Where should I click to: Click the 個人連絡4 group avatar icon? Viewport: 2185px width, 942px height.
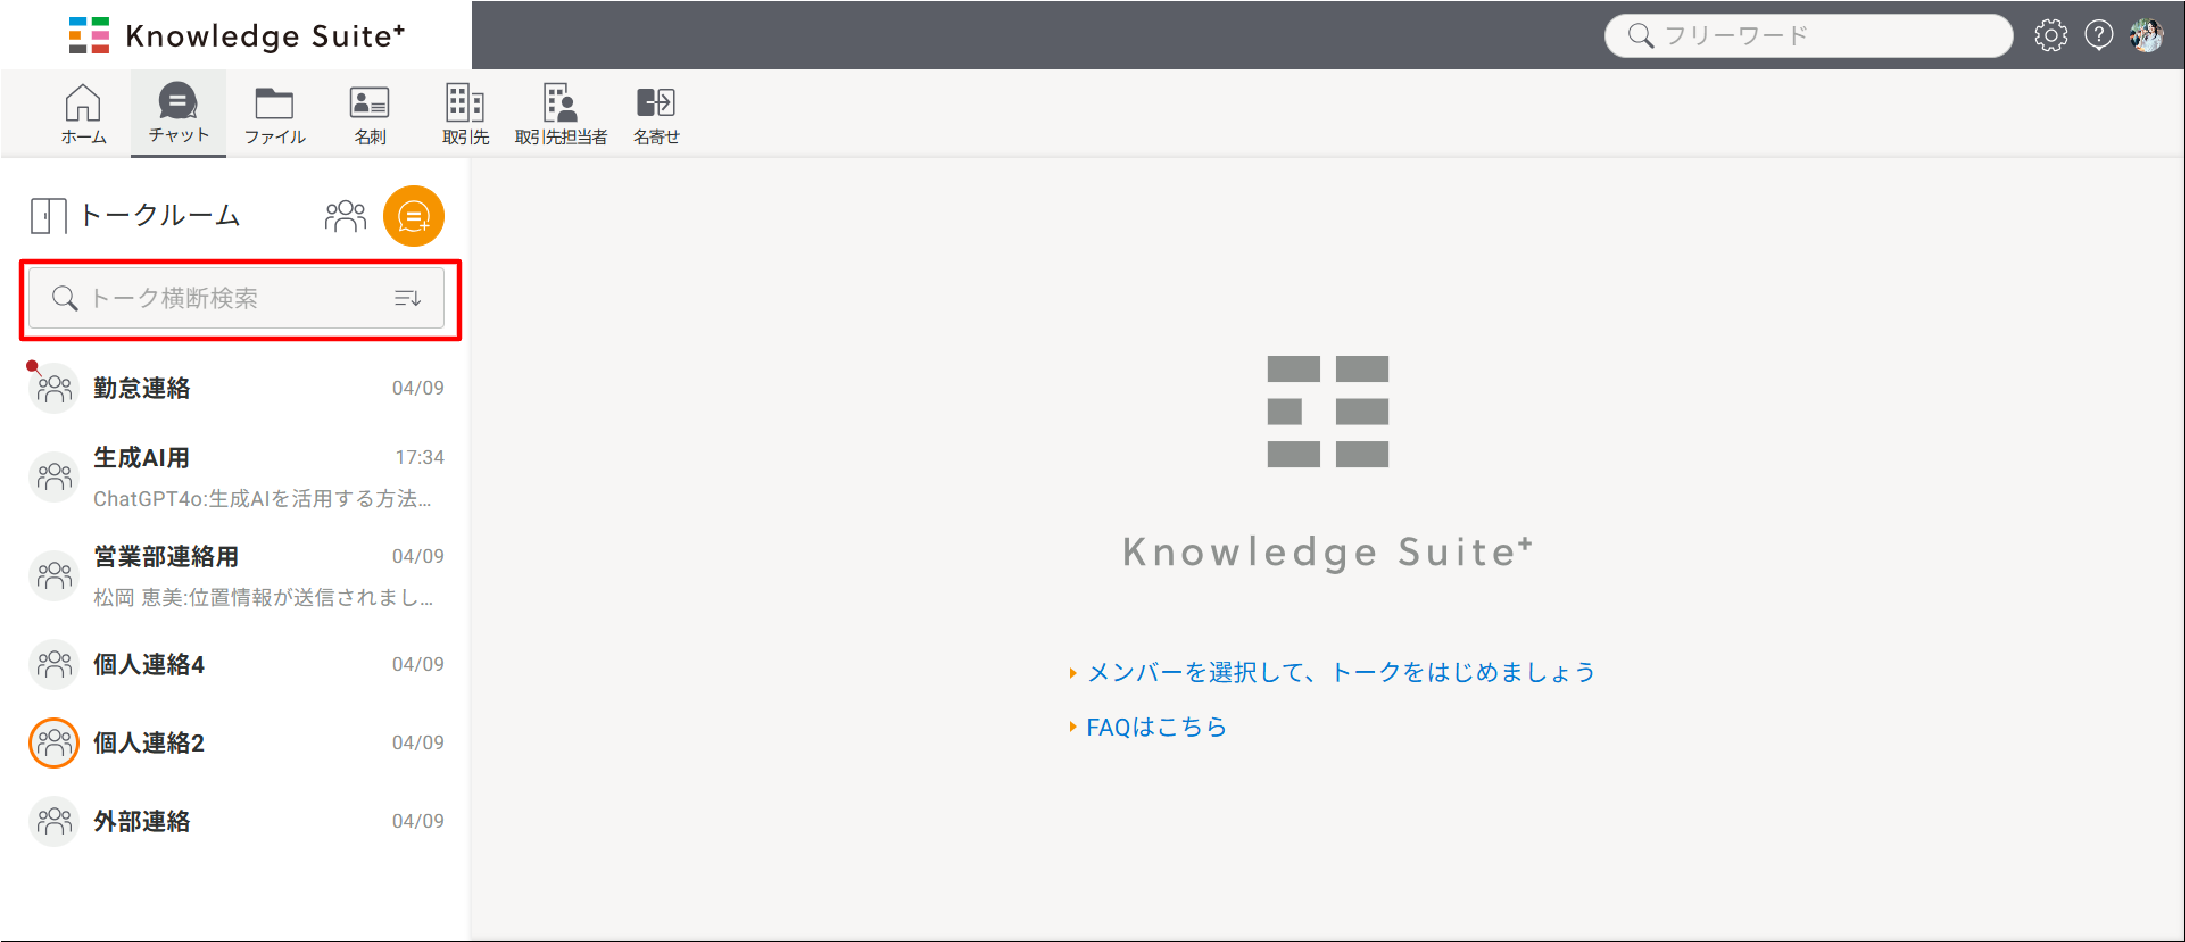[54, 664]
